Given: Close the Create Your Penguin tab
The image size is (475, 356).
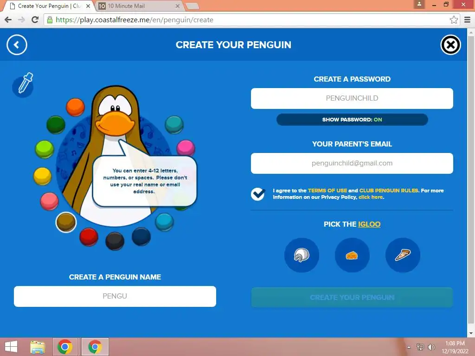Looking at the screenshot, I should (x=88, y=6).
